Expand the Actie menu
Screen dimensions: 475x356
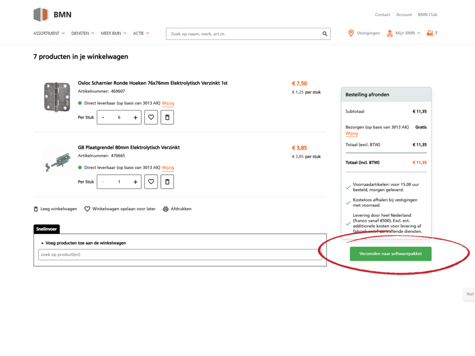click(x=141, y=33)
